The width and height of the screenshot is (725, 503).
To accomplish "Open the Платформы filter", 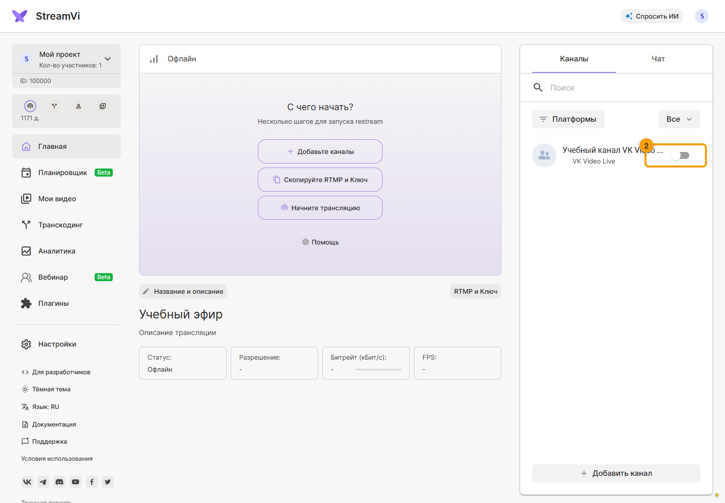I will (568, 119).
